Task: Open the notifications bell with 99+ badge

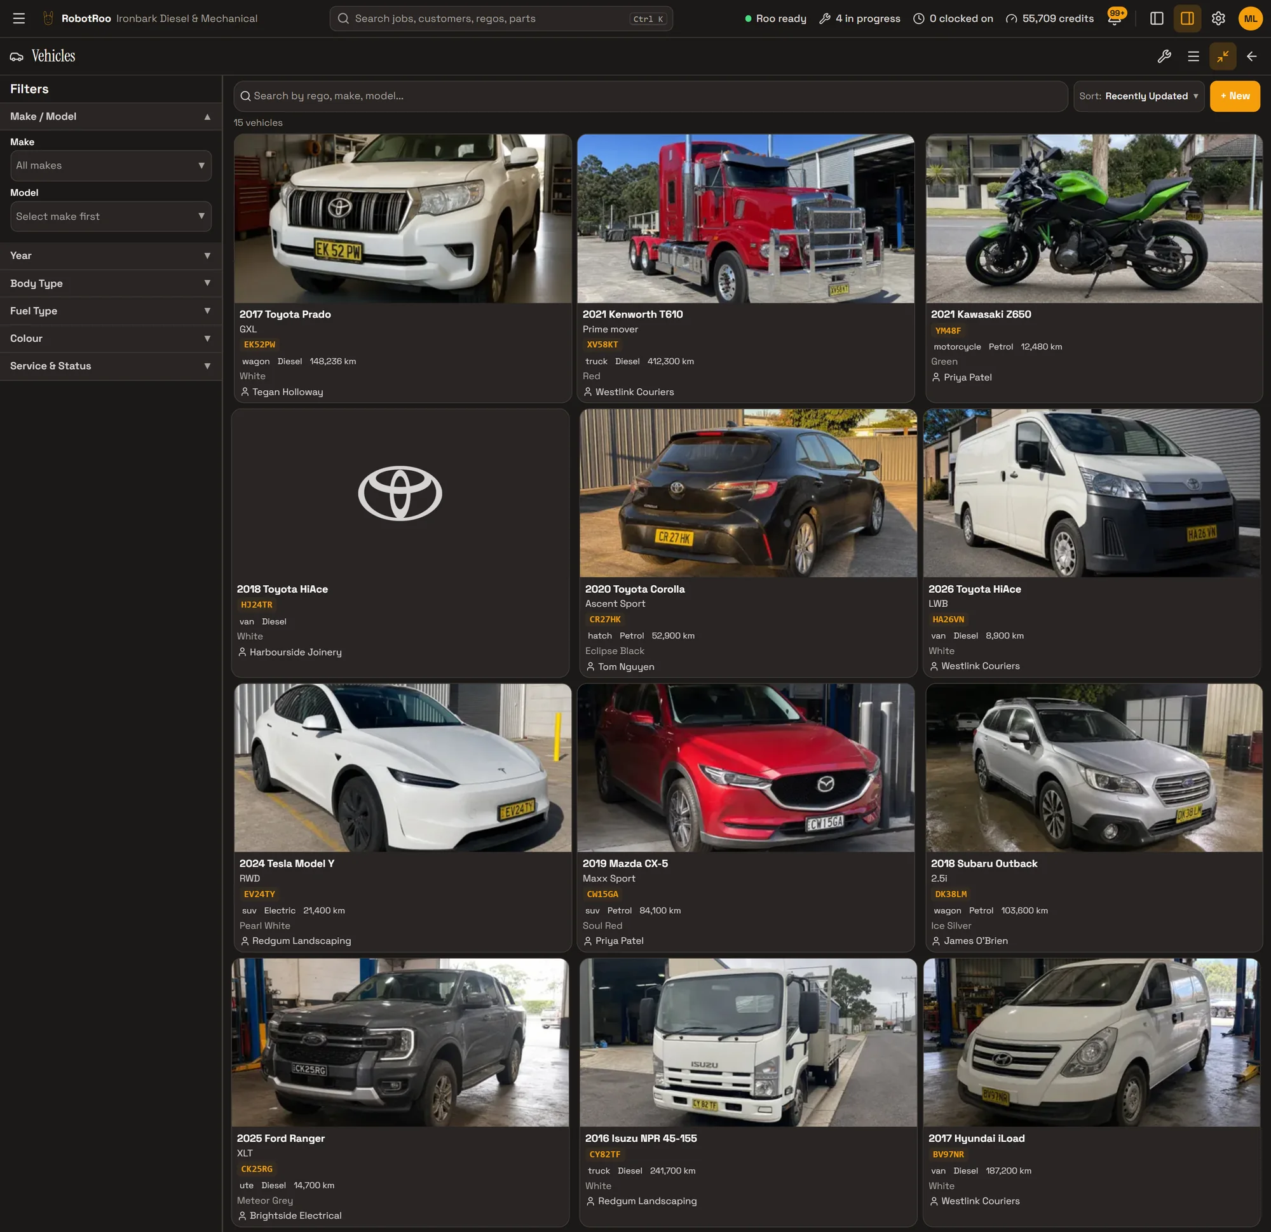Action: coord(1115,18)
